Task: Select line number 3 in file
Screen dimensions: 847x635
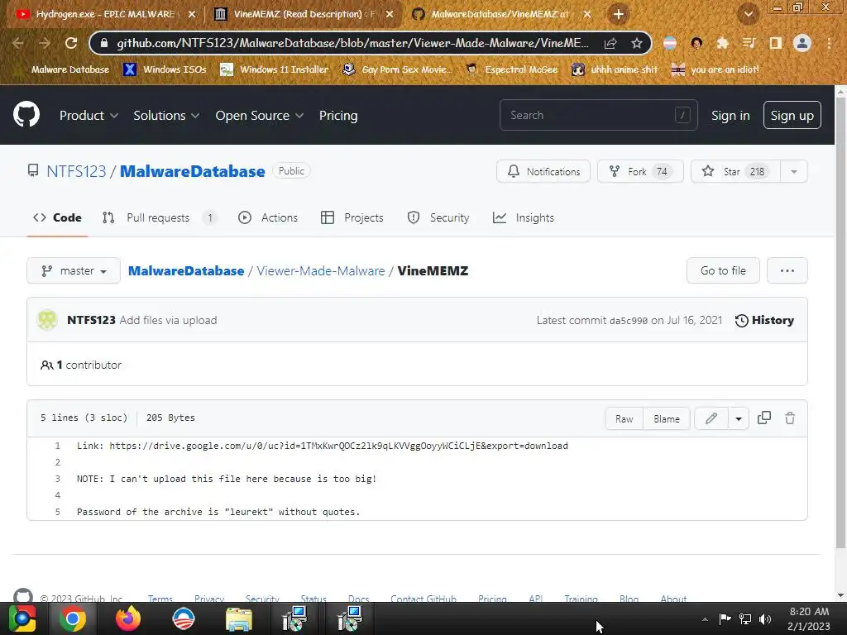Action: click(57, 479)
